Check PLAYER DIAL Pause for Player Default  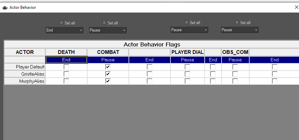tap(187, 67)
